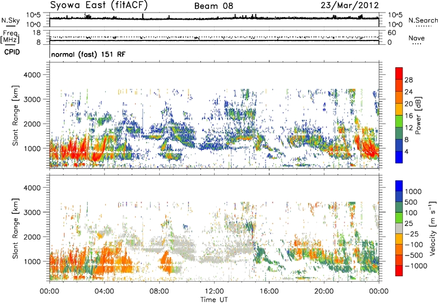Click velocity panel '4000' range tick label
Viewport: 438px width, 303px height.
32,188
